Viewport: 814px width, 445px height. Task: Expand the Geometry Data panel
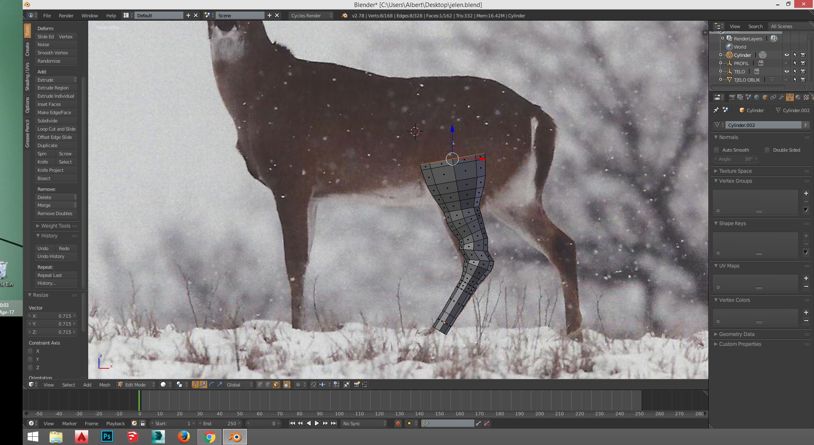tap(737, 334)
